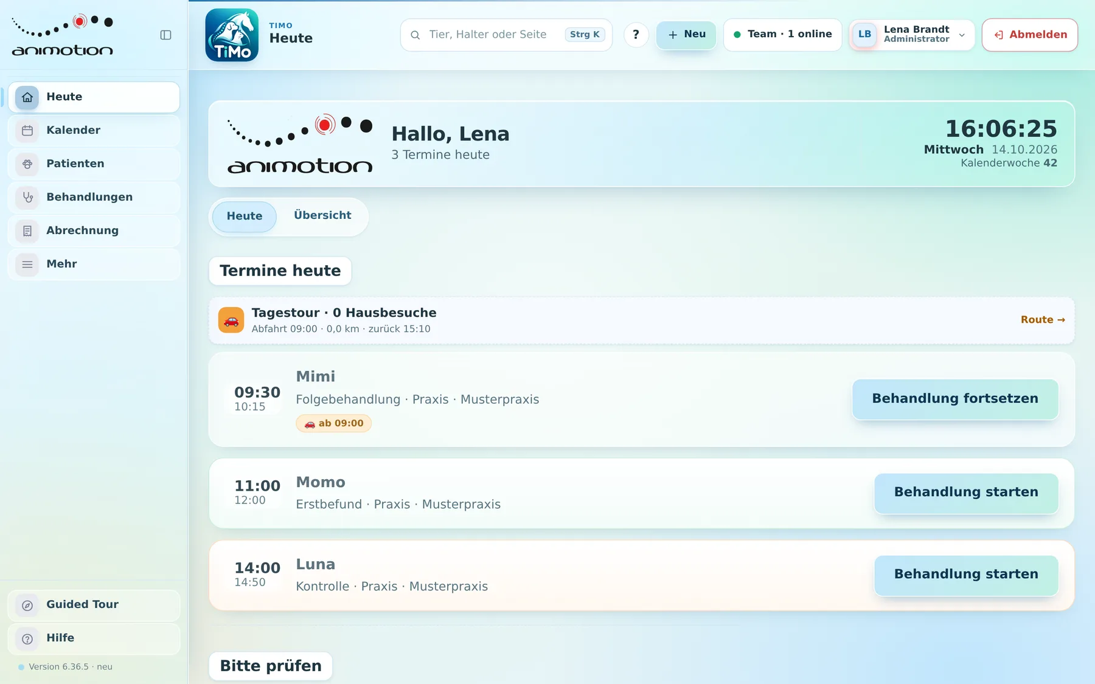Click patient name Momo
Screen dimensions: 1095x684
[321, 483]
